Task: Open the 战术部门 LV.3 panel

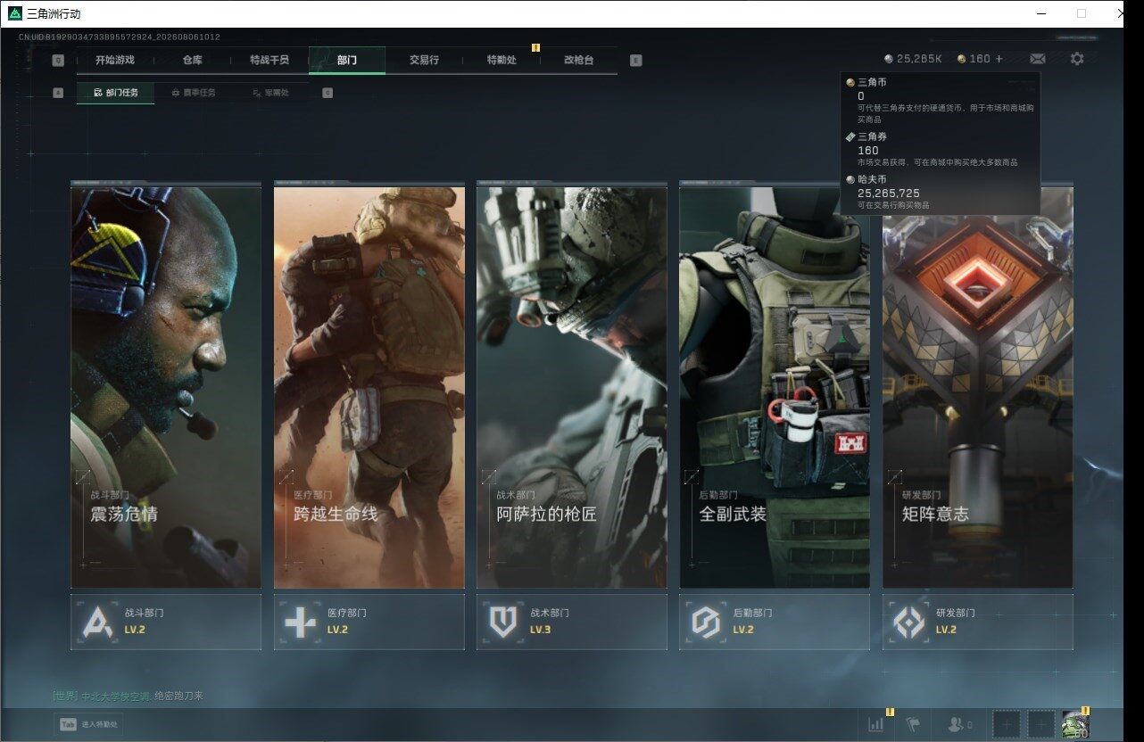Action: 572,622
